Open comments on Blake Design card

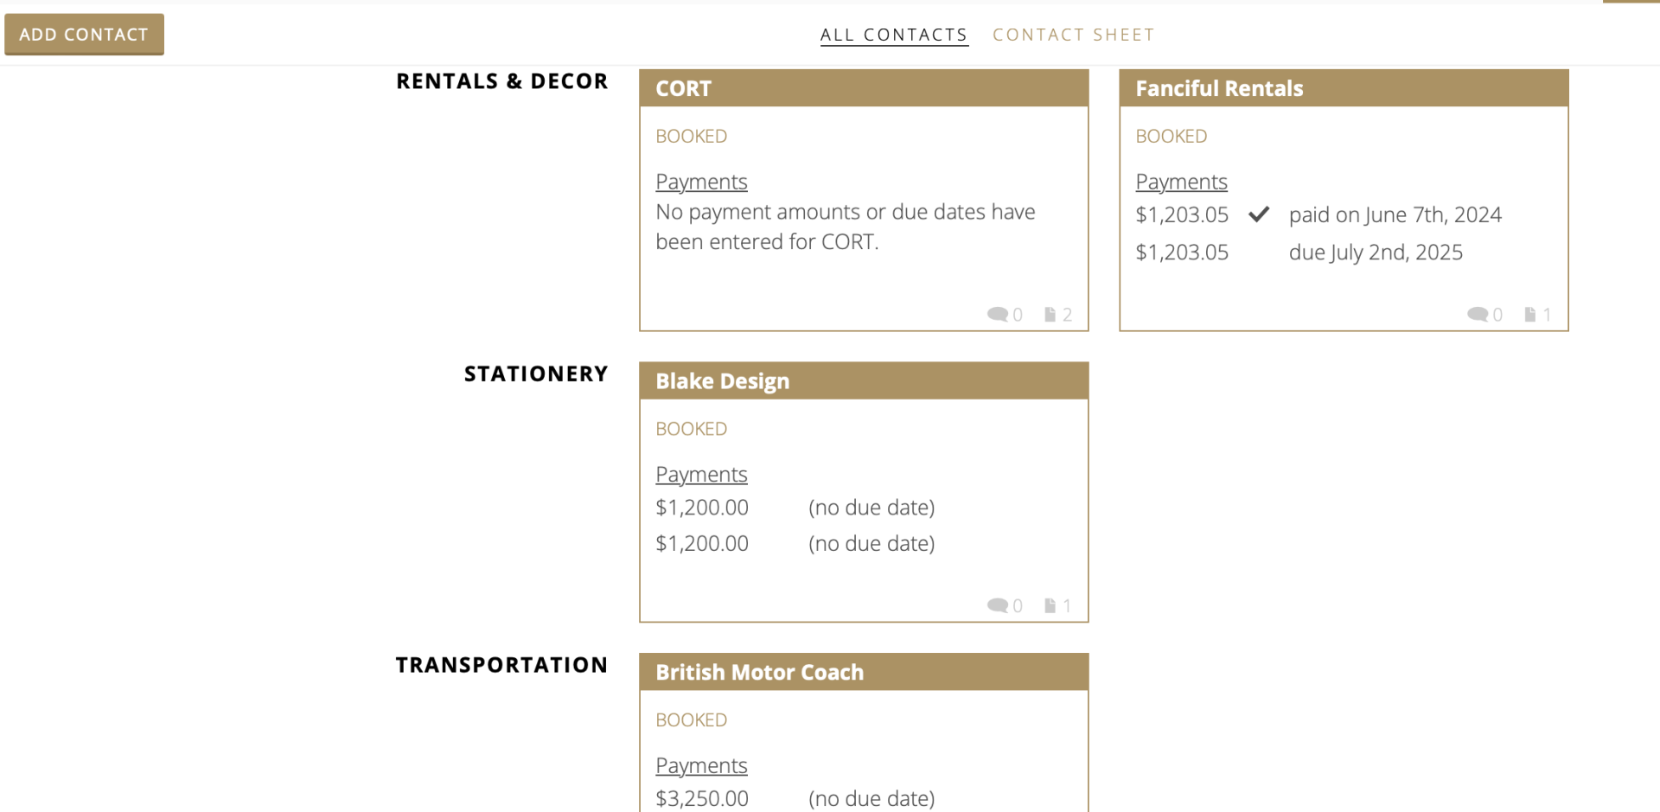click(998, 605)
